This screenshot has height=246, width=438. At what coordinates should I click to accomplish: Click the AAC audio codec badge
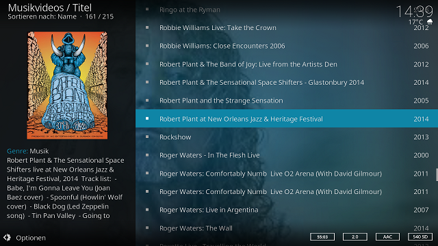(387, 237)
